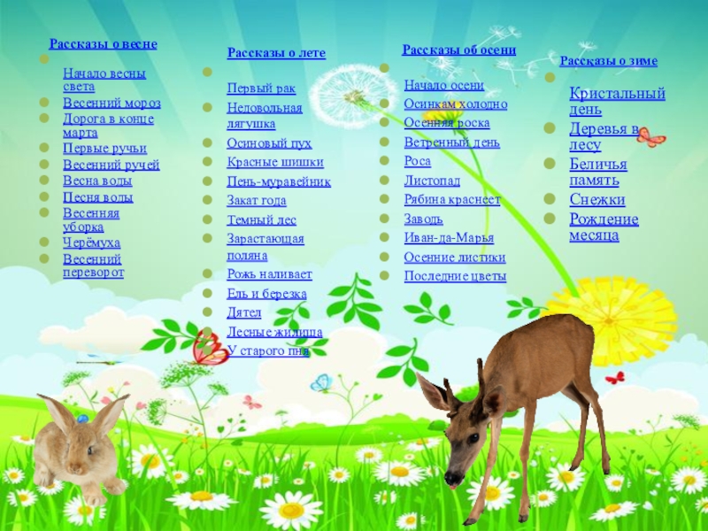The image size is (708, 531).
Task: Open the 'Ель и березка' link
Action: tap(266, 294)
